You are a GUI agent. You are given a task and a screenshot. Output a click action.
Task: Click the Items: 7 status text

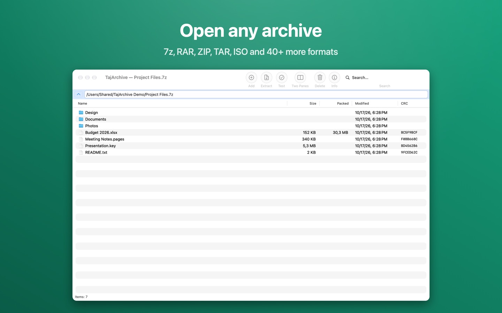click(81, 297)
